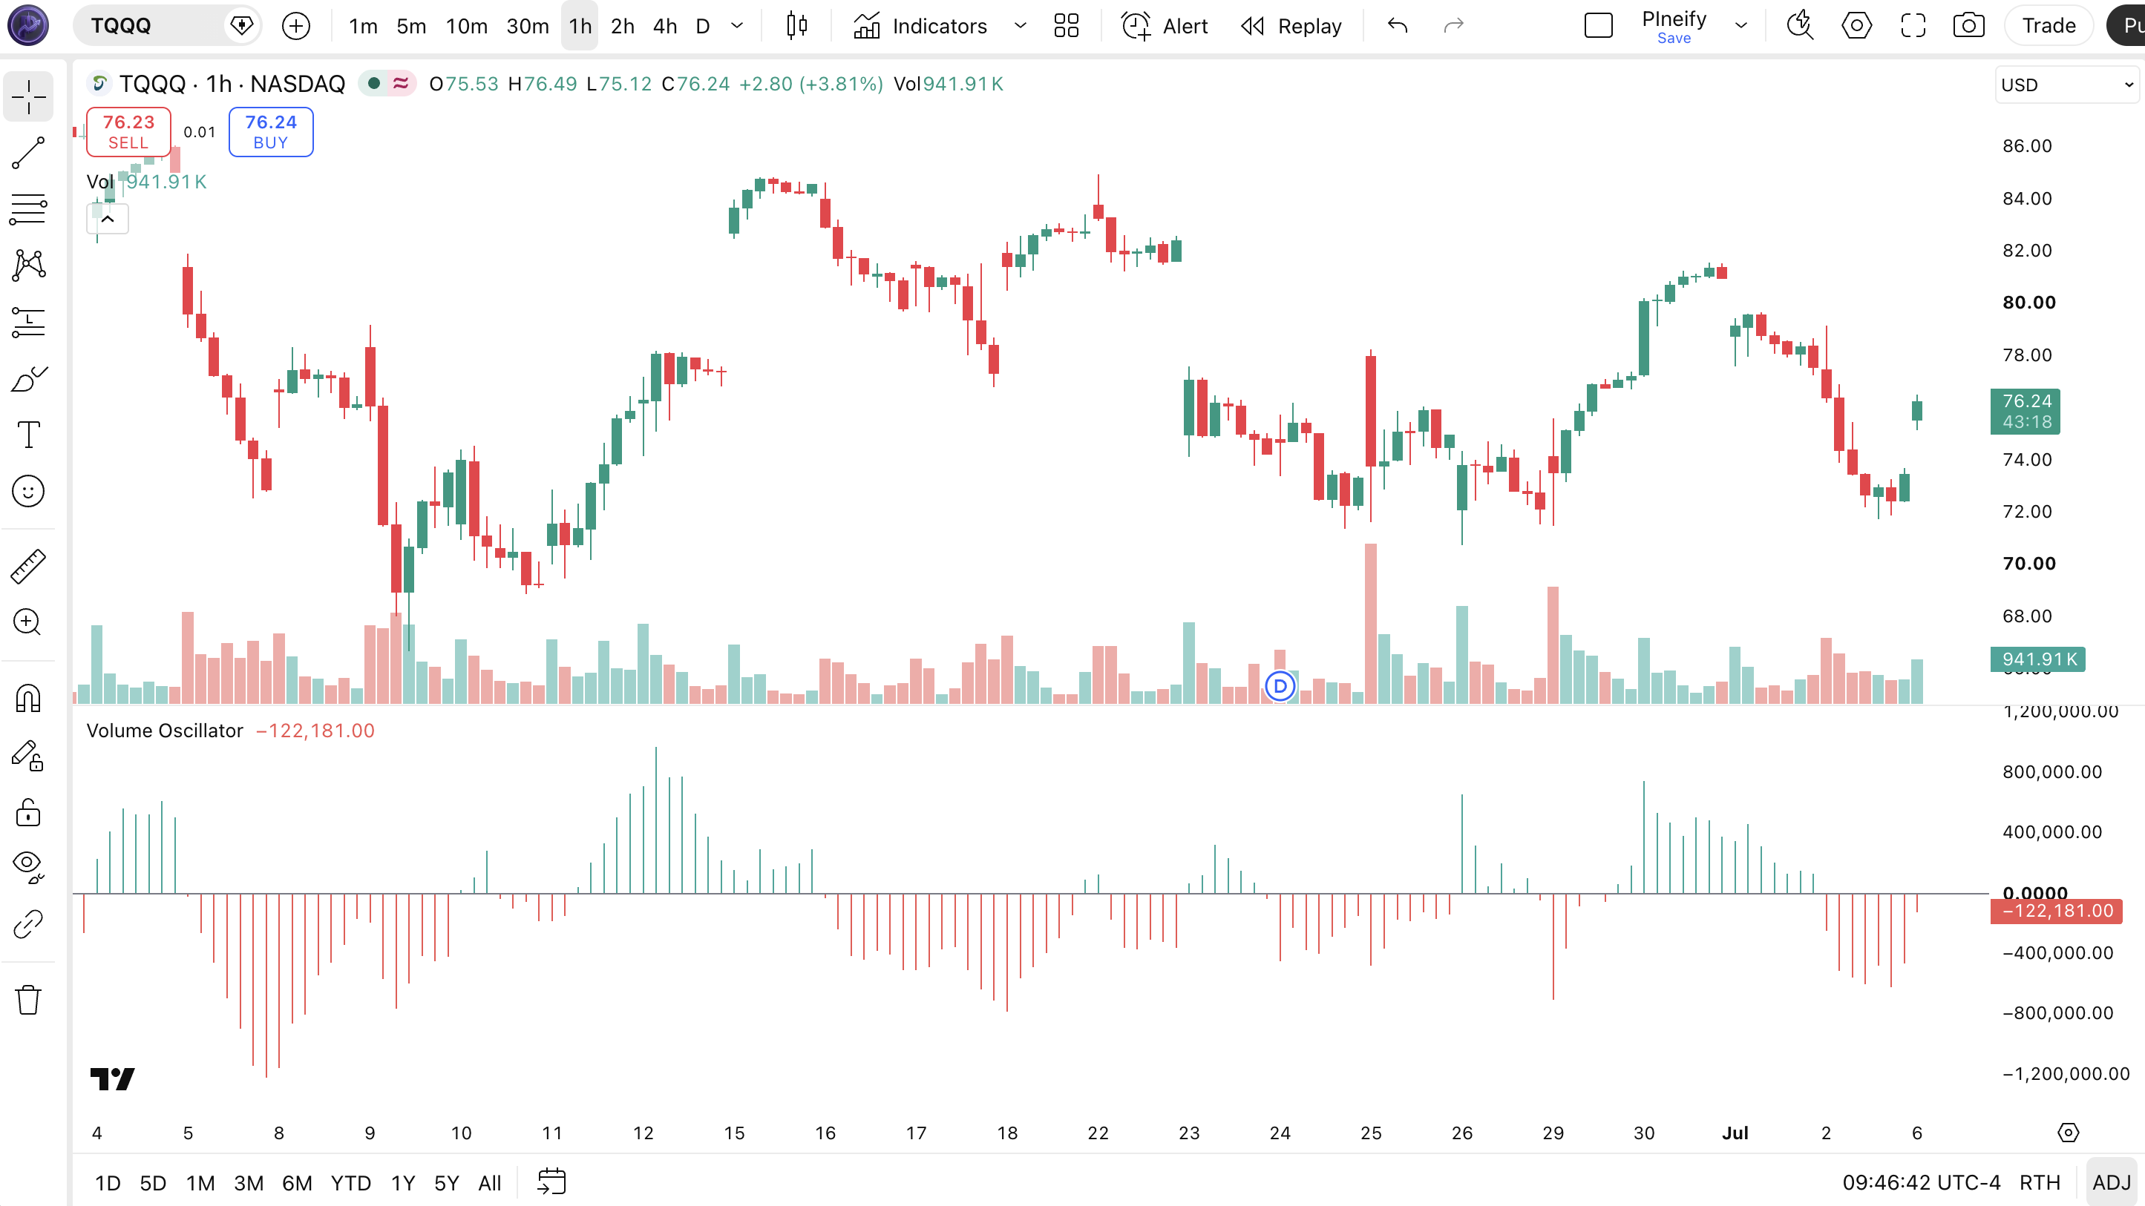Select the crosshair cursor tool
Image resolution: width=2145 pixels, height=1206 pixels.
coord(28,97)
